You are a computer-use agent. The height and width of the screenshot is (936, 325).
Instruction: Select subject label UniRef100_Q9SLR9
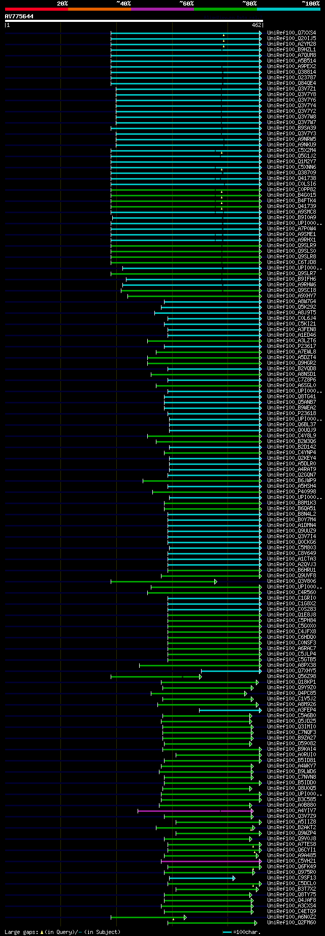291,245
